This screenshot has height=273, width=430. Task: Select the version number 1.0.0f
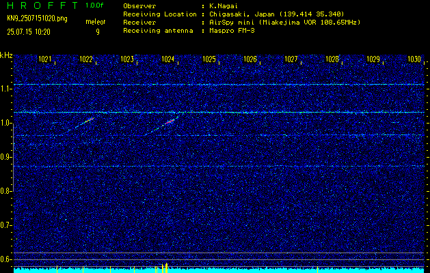point(94,5)
